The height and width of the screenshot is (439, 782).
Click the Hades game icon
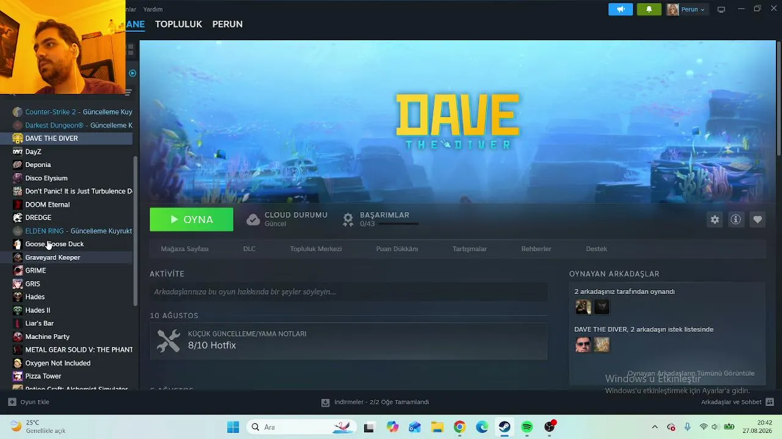click(18, 297)
